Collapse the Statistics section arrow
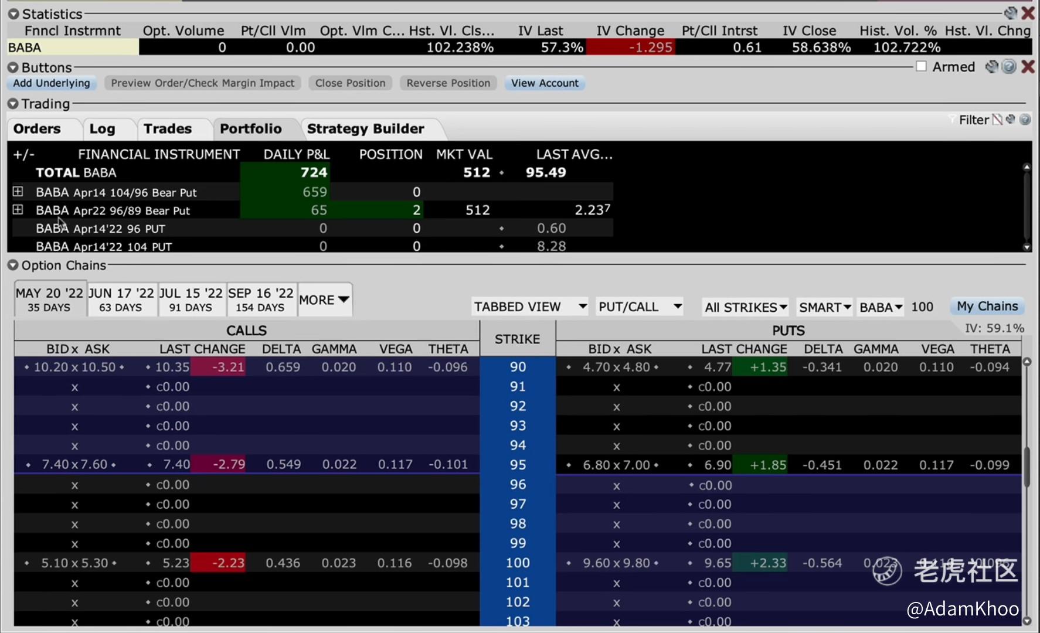 (x=13, y=14)
